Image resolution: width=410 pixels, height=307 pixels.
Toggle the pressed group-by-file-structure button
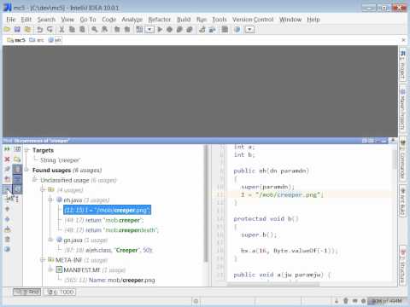(x=17, y=180)
